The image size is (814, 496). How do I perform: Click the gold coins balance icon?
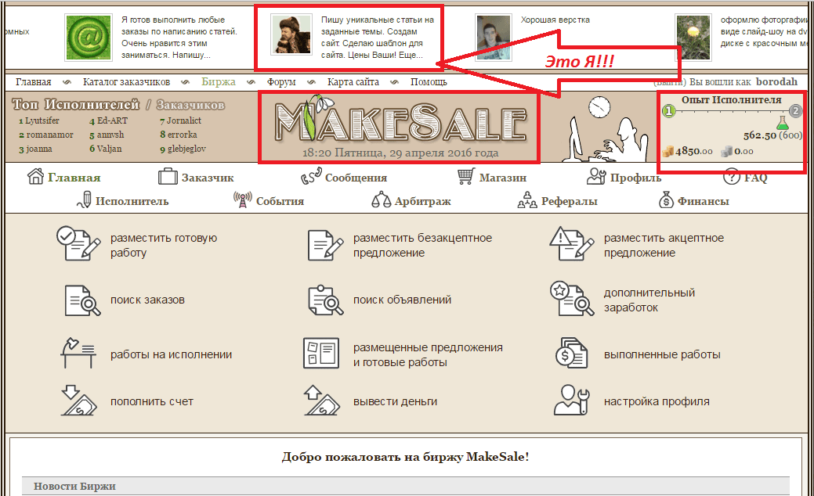tap(667, 151)
